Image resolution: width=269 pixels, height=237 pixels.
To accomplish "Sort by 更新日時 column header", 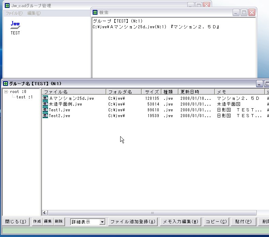I will tap(196, 92).
